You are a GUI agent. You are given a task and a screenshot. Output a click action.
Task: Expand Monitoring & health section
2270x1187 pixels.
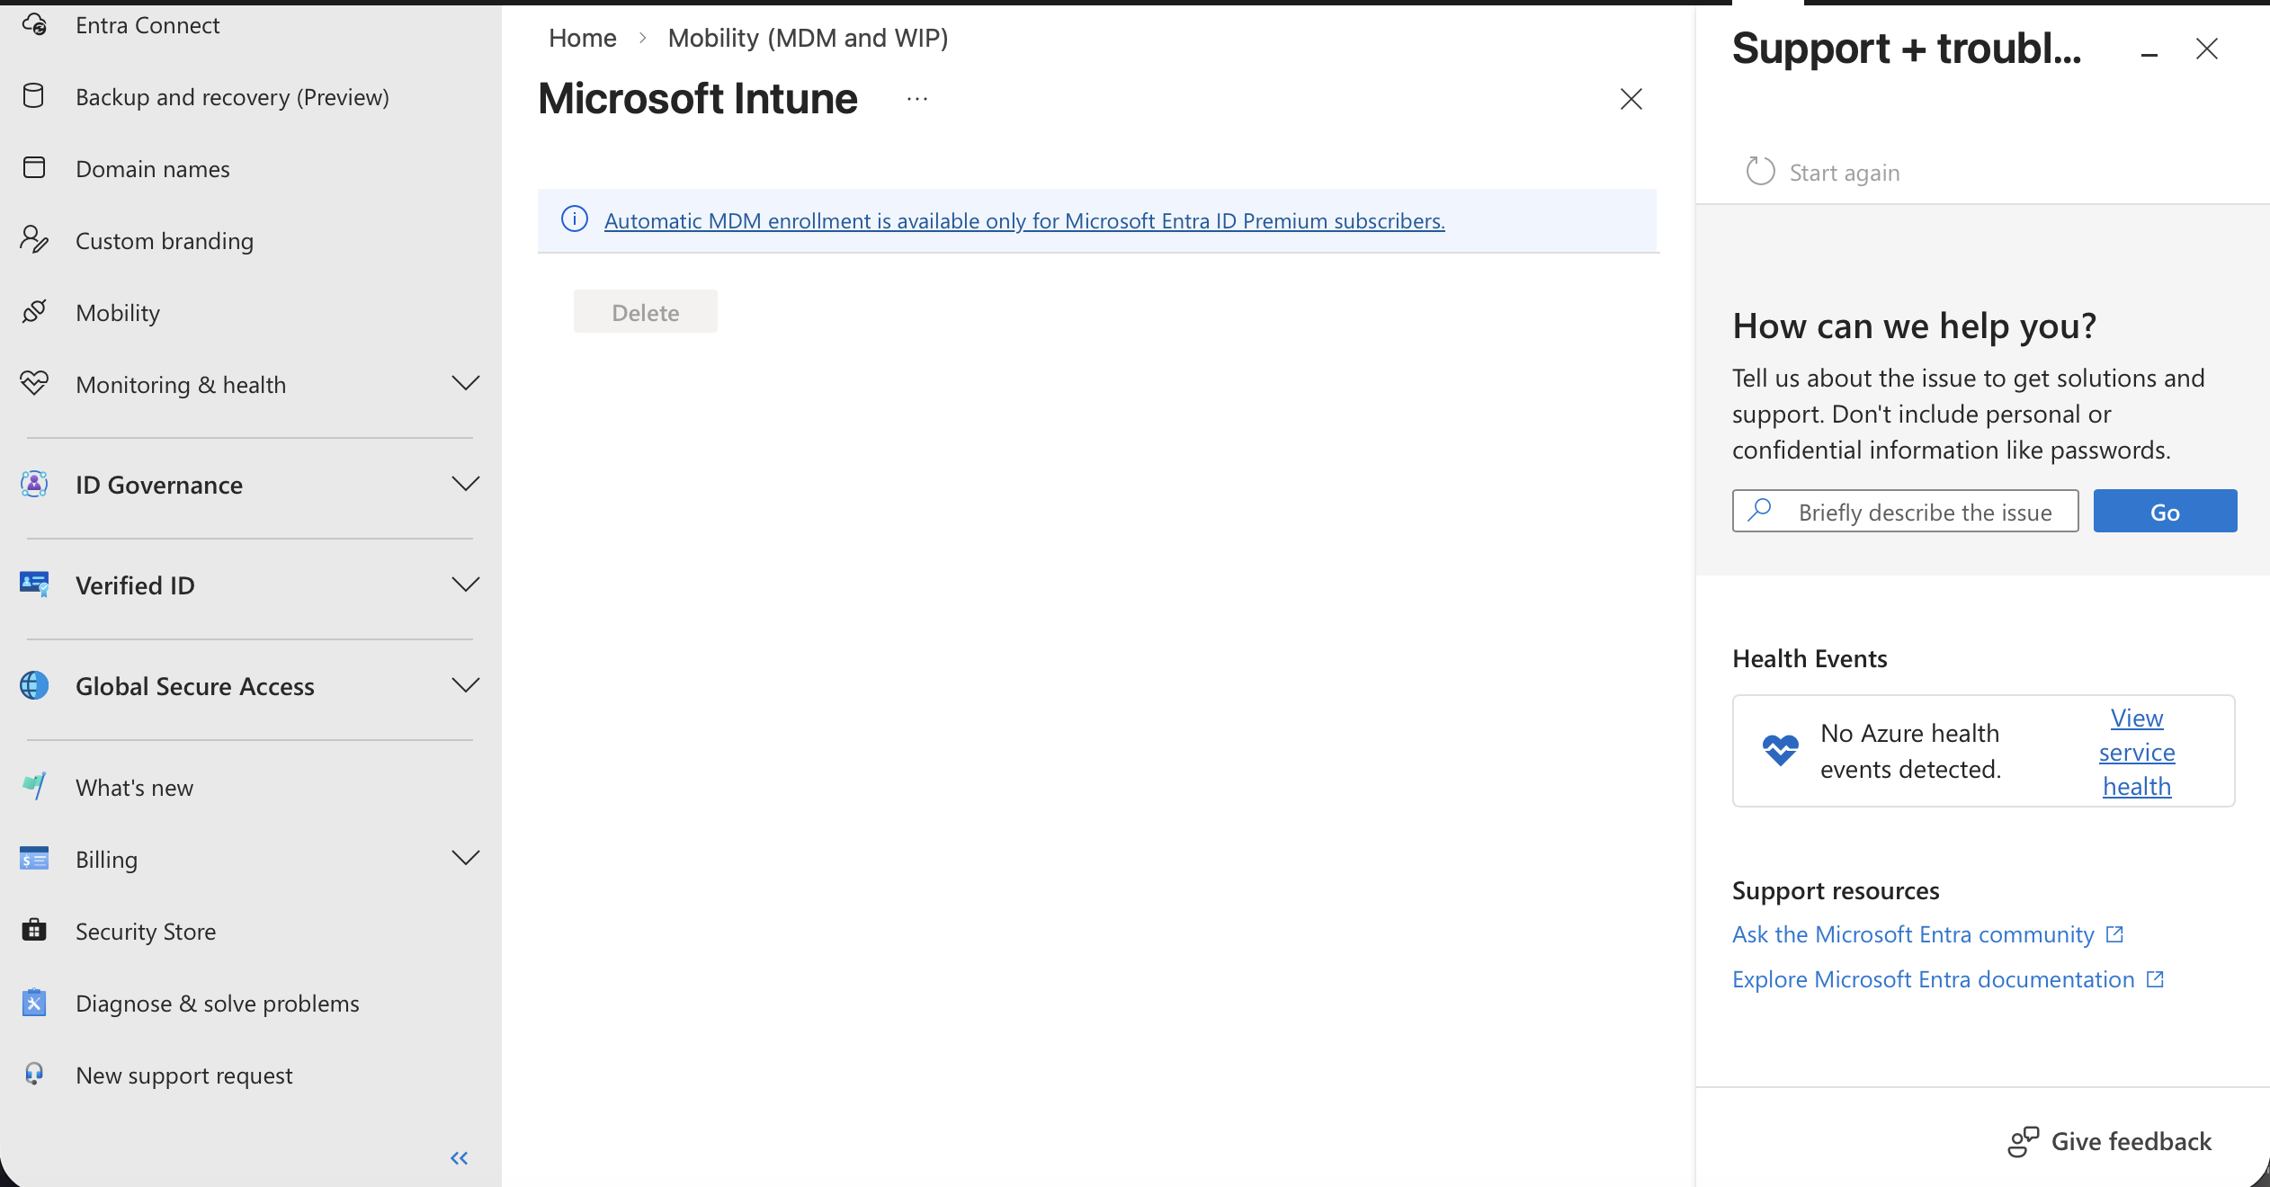click(465, 384)
